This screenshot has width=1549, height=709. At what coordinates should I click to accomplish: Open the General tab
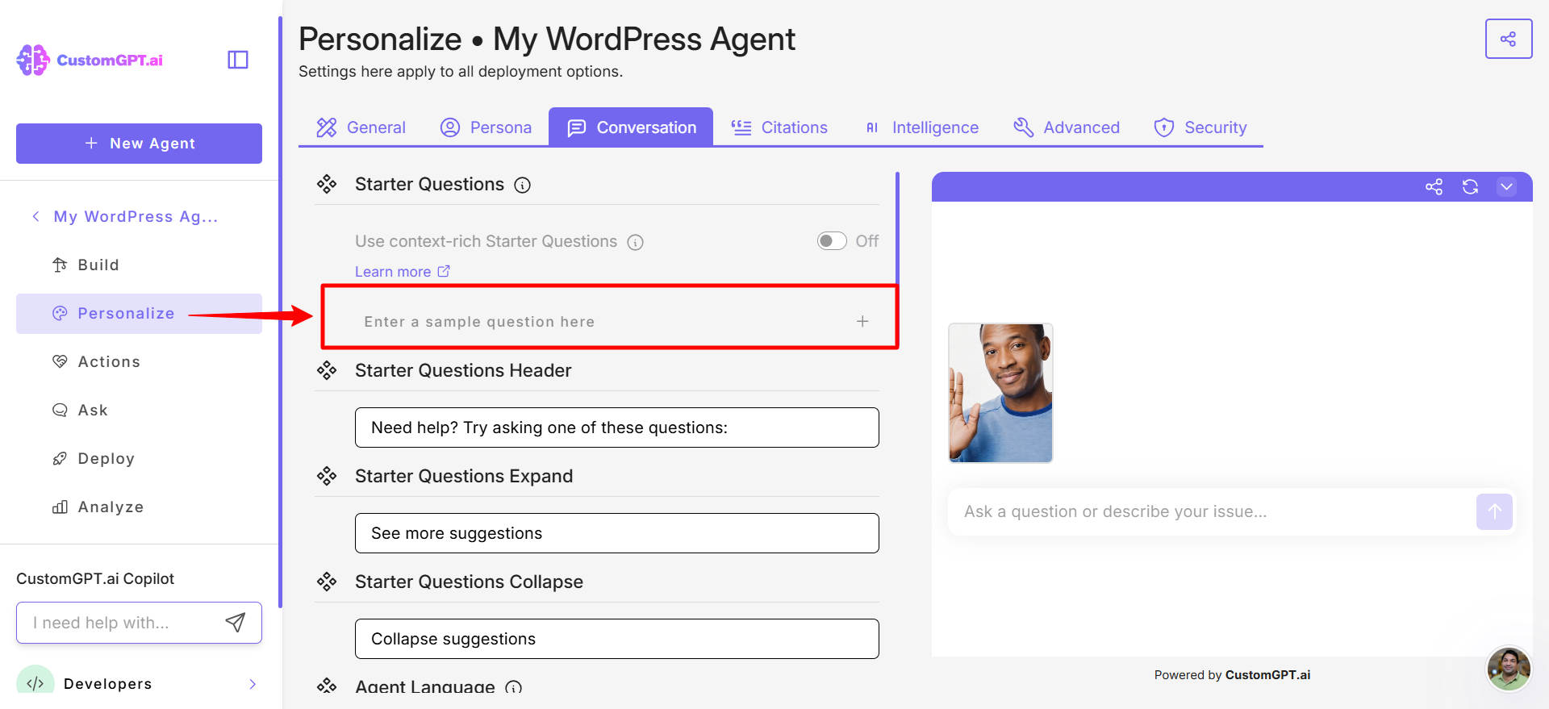tap(361, 127)
